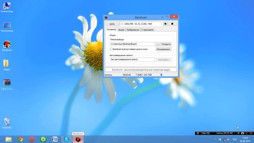The width and height of the screenshot is (254, 143).
Task: Expand the overlay bar dropdown arrow
Action: click(239, 133)
